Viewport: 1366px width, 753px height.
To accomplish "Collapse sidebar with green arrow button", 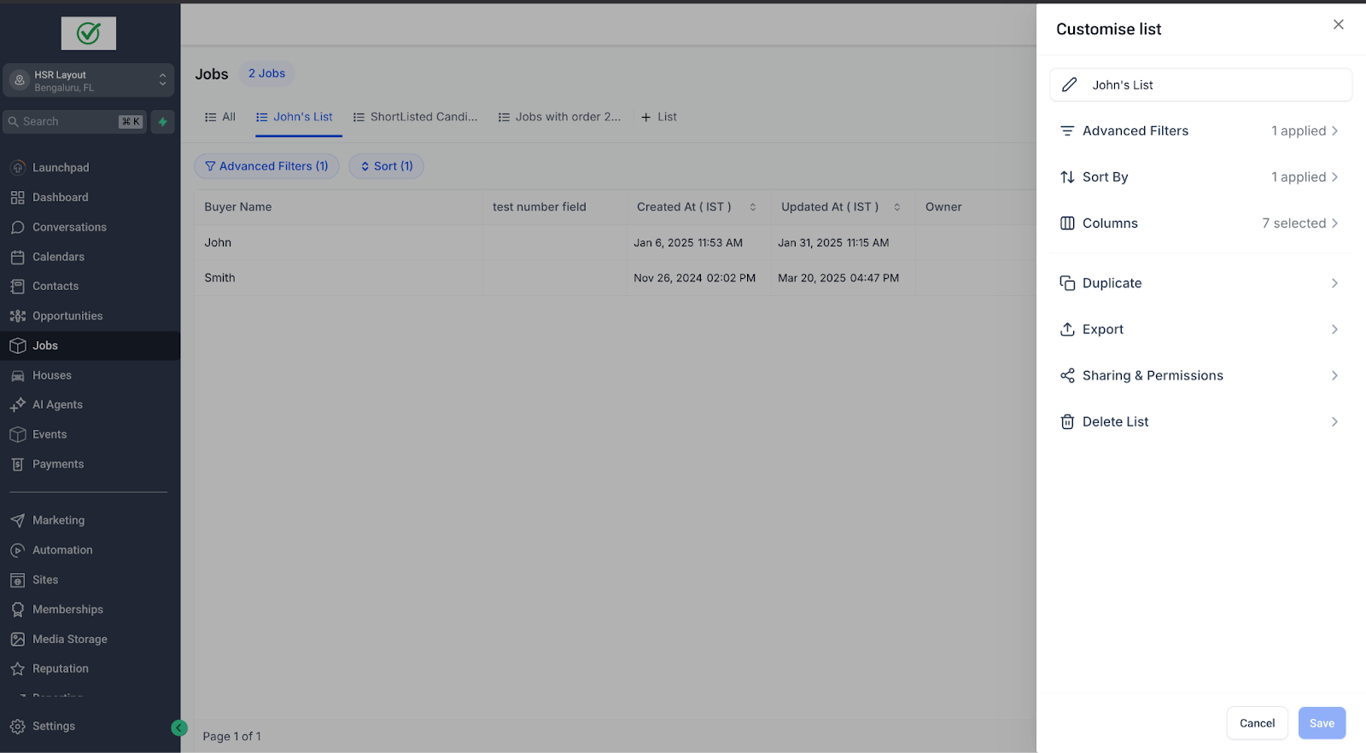I will (x=179, y=727).
